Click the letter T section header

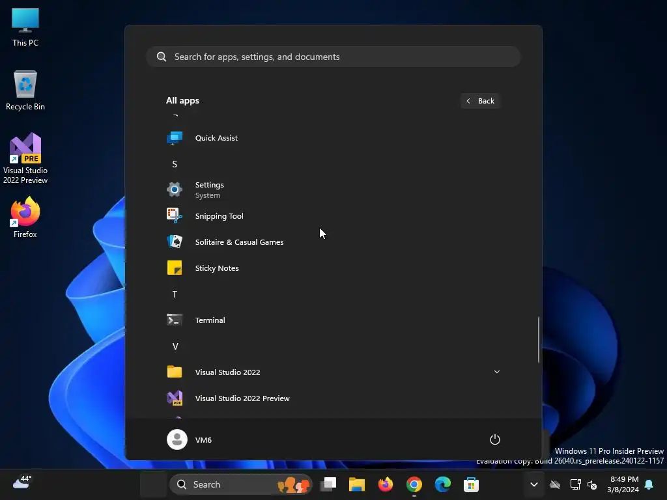point(175,294)
